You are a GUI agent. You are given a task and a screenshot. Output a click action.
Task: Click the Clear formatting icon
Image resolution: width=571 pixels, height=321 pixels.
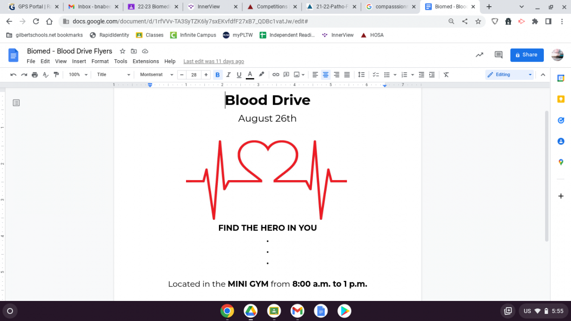pos(446,75)
